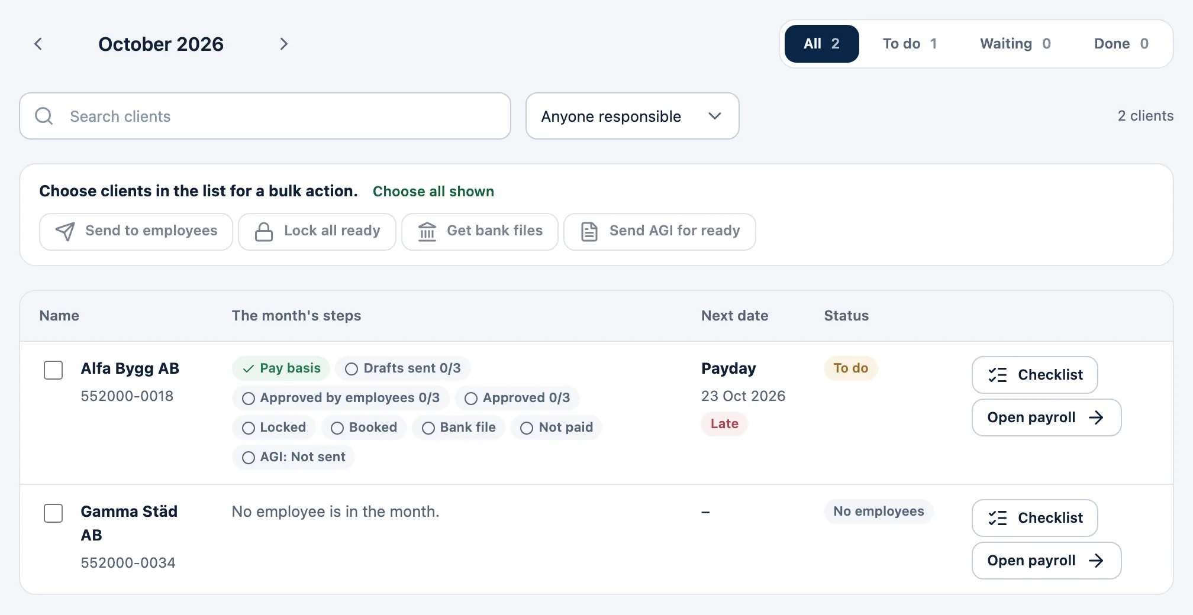Screen dimensions: 1193x615
Task: Click the Send to employees button
Action: [x=136, y=231]
